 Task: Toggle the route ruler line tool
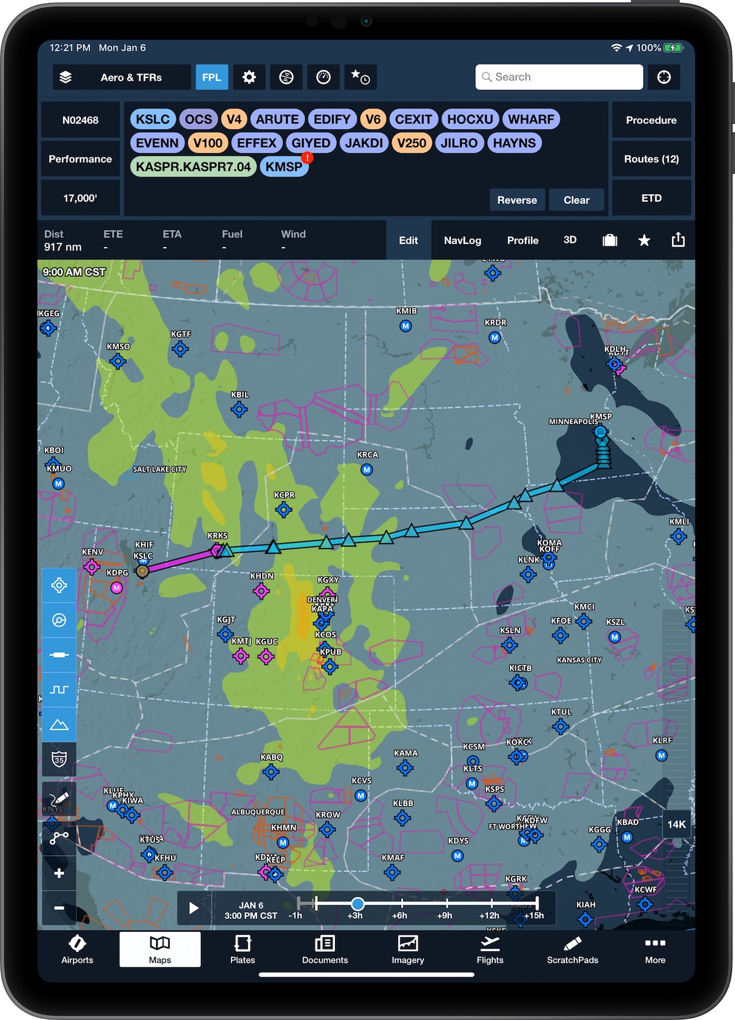pos(59,655)
